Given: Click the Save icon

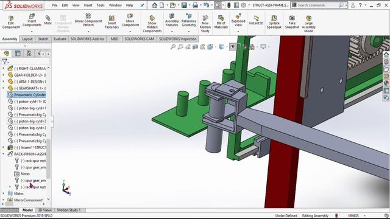Looking at the screenshot, I should (184, 5).
